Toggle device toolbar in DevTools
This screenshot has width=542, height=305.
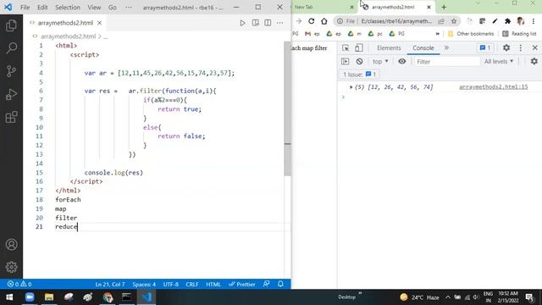pyautogui.click(x=359, y=47)
